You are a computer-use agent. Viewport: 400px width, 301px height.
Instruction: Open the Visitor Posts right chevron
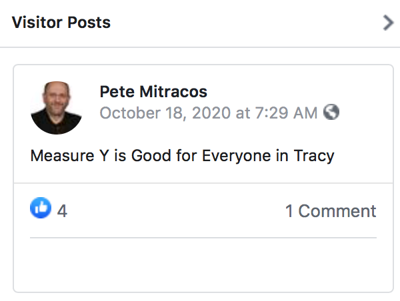tap(389, 23)
